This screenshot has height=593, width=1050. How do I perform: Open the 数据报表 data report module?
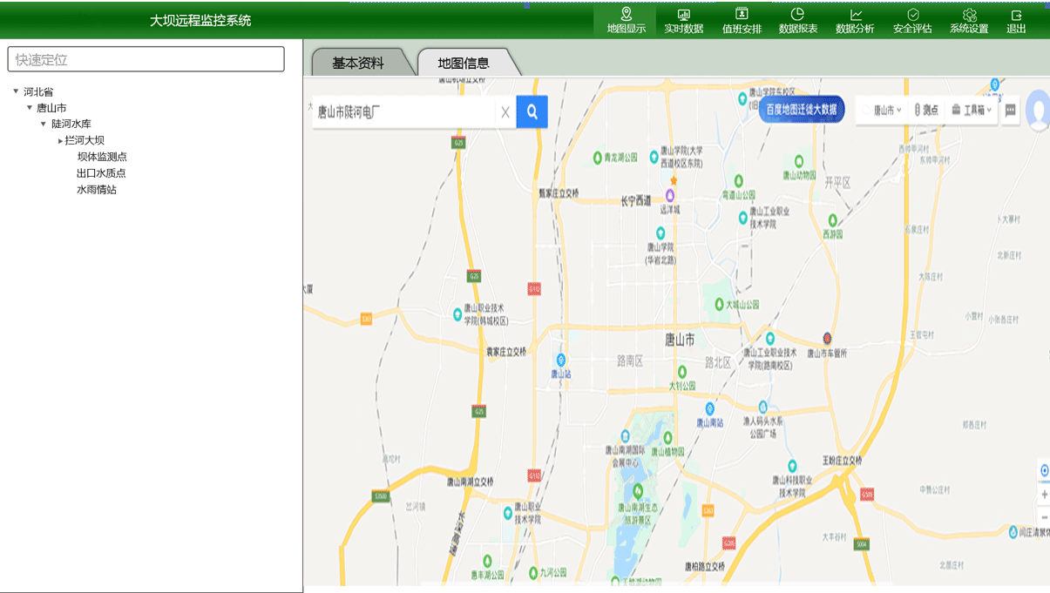(x=797, y=21)
